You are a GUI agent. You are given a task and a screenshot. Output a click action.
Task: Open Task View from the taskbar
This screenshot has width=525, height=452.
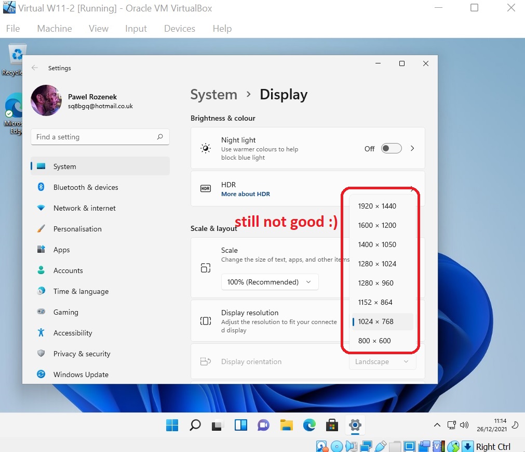click(217, 425)
